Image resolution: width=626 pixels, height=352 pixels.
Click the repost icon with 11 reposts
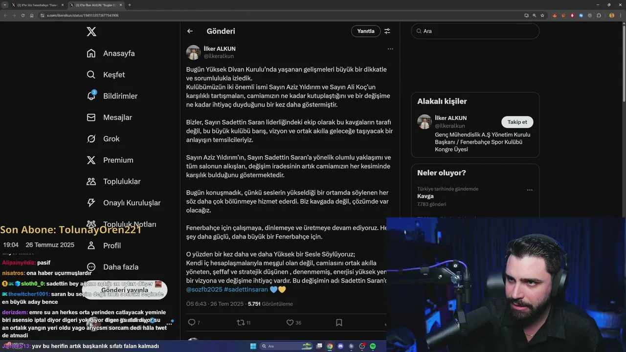pos(241,323)
